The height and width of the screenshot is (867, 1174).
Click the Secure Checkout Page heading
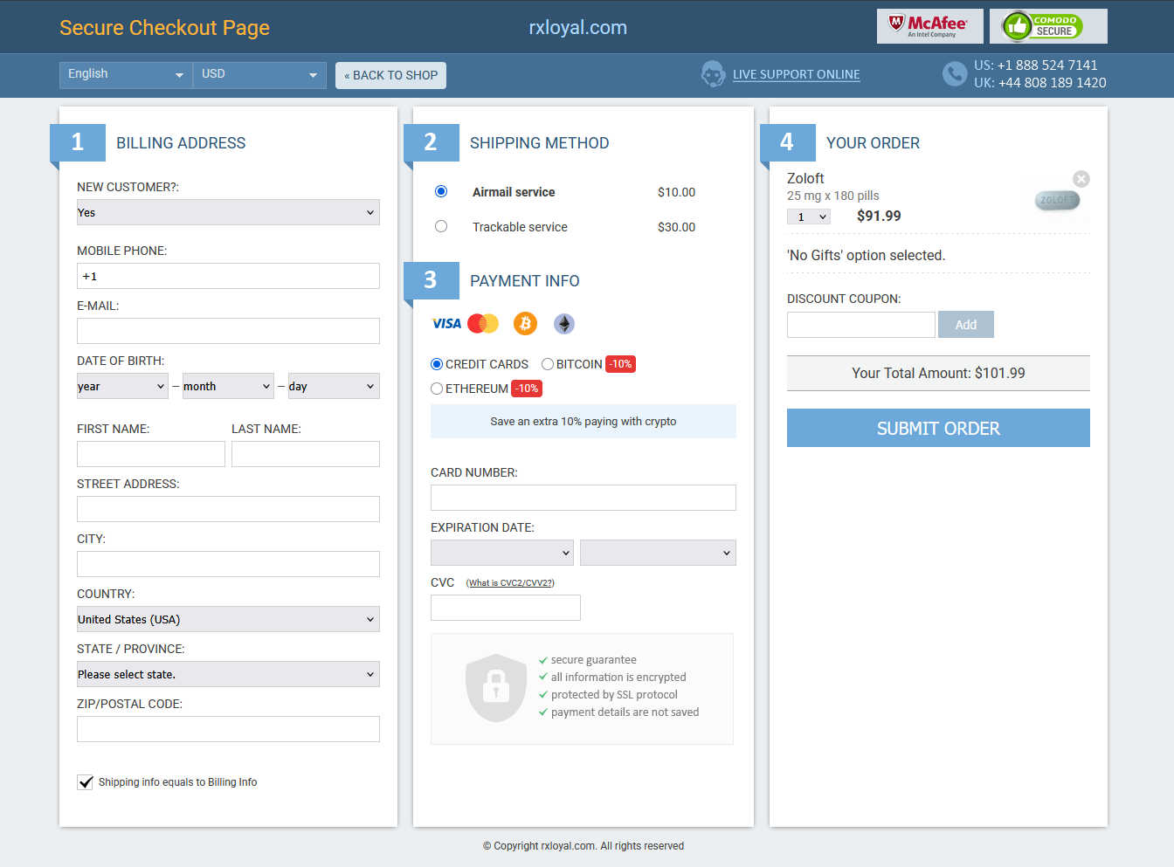point(164,28)
